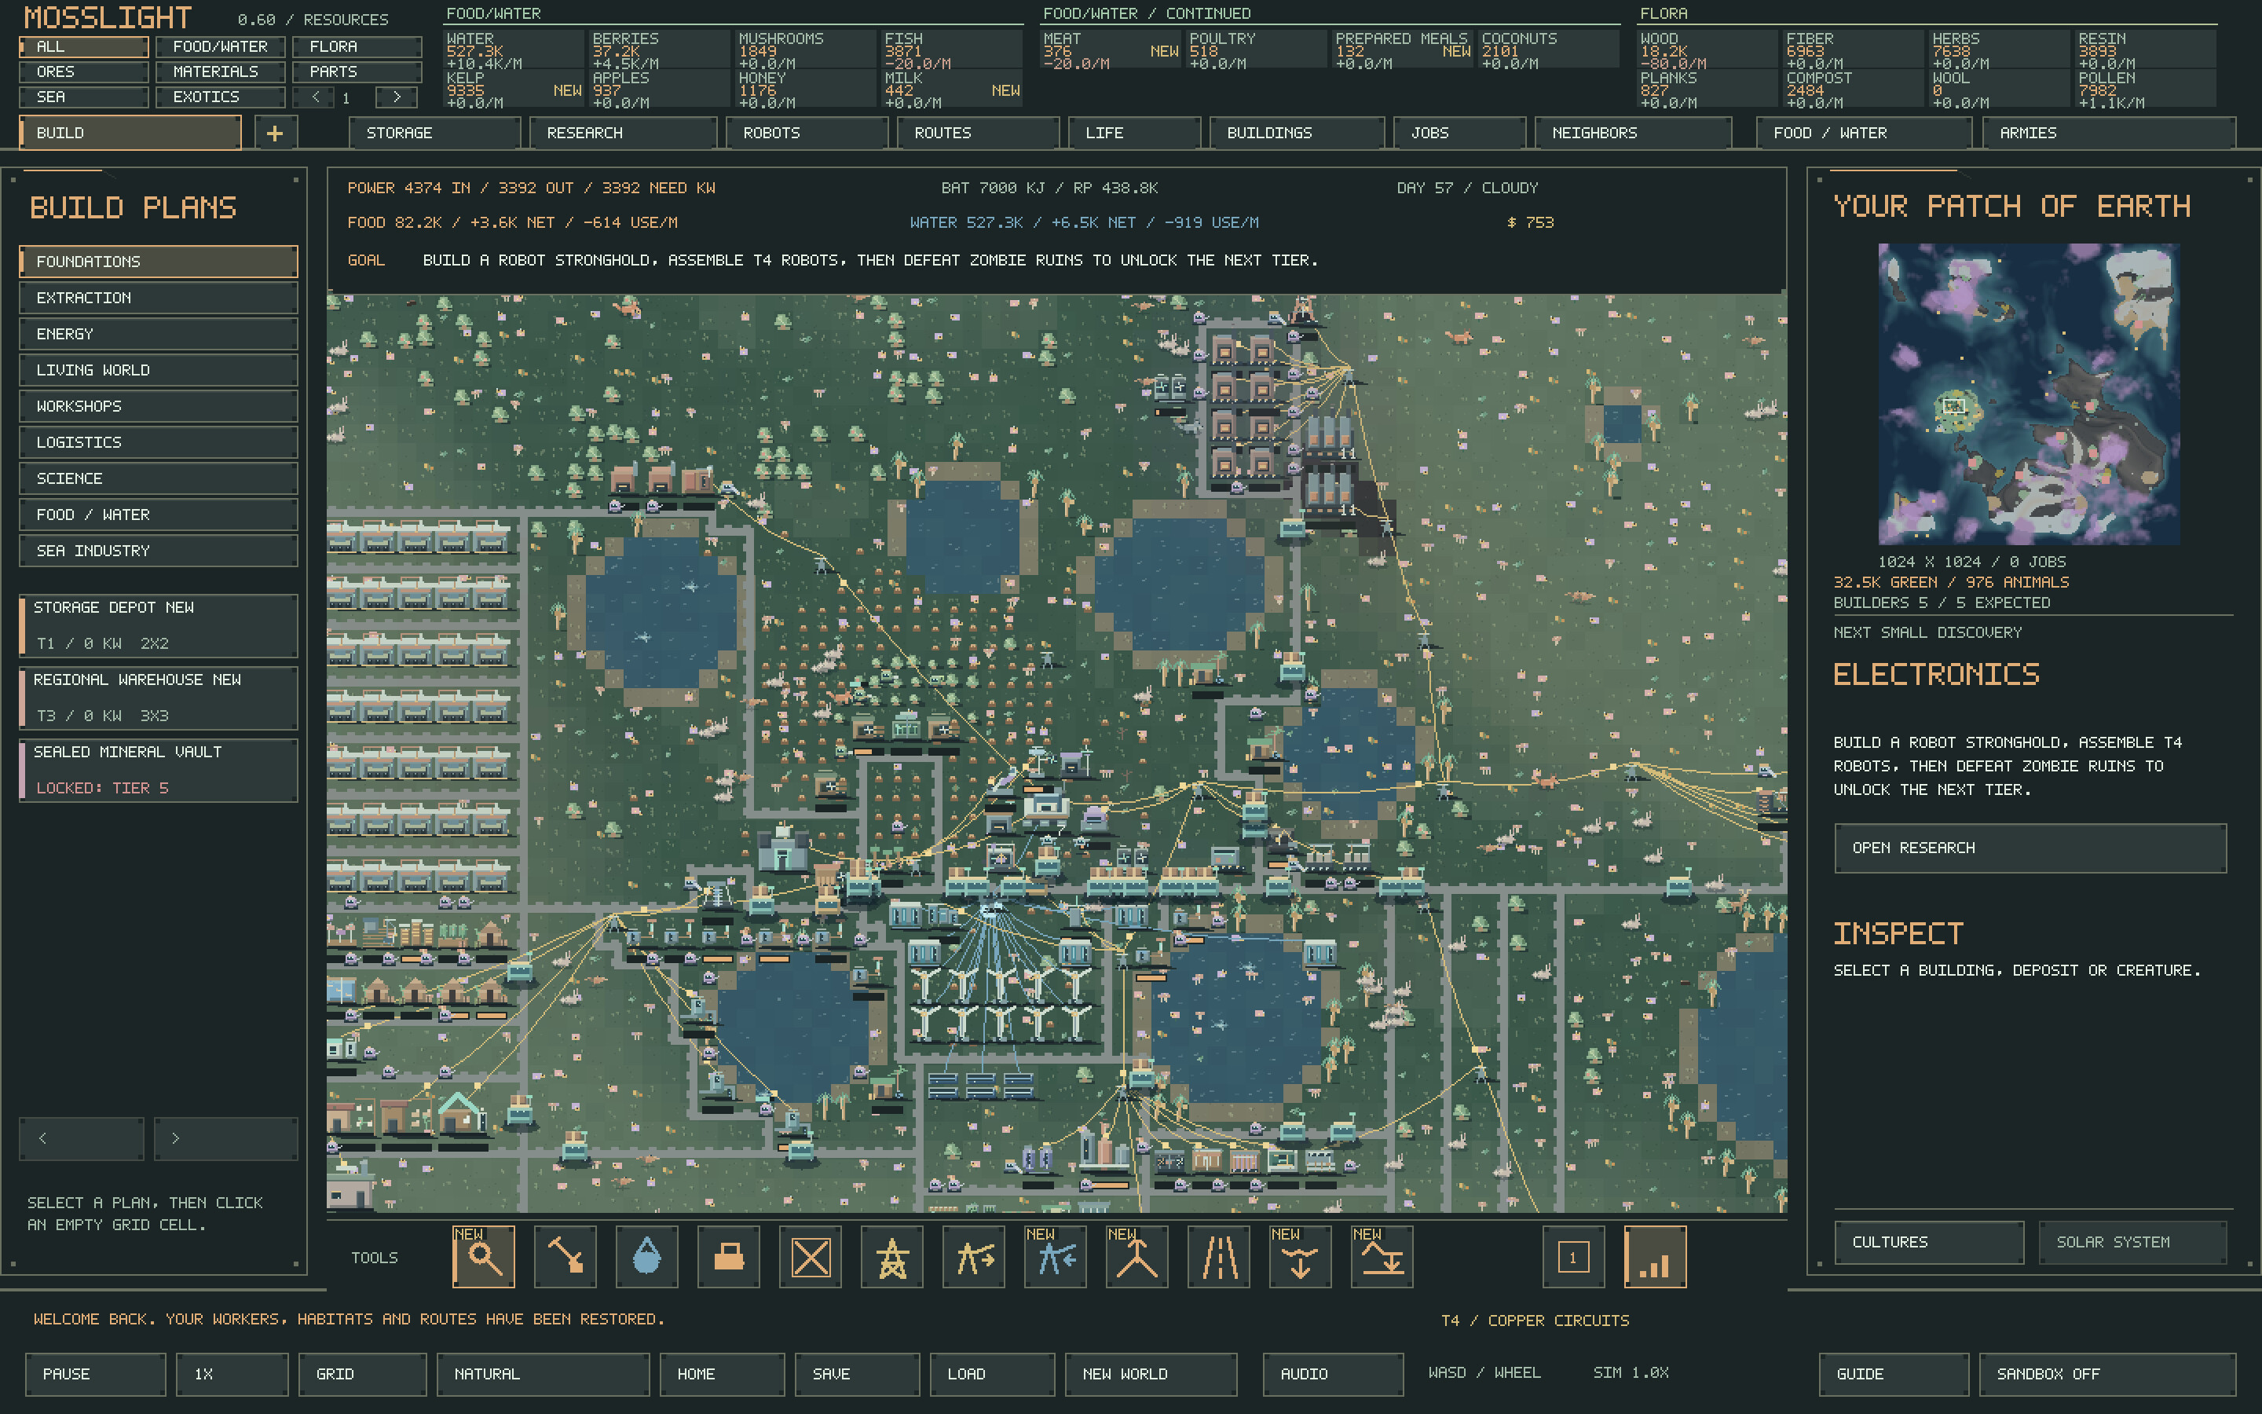Toggle GRID overlay button
The image size is (2262, 1414).
tap(363, 1374)
